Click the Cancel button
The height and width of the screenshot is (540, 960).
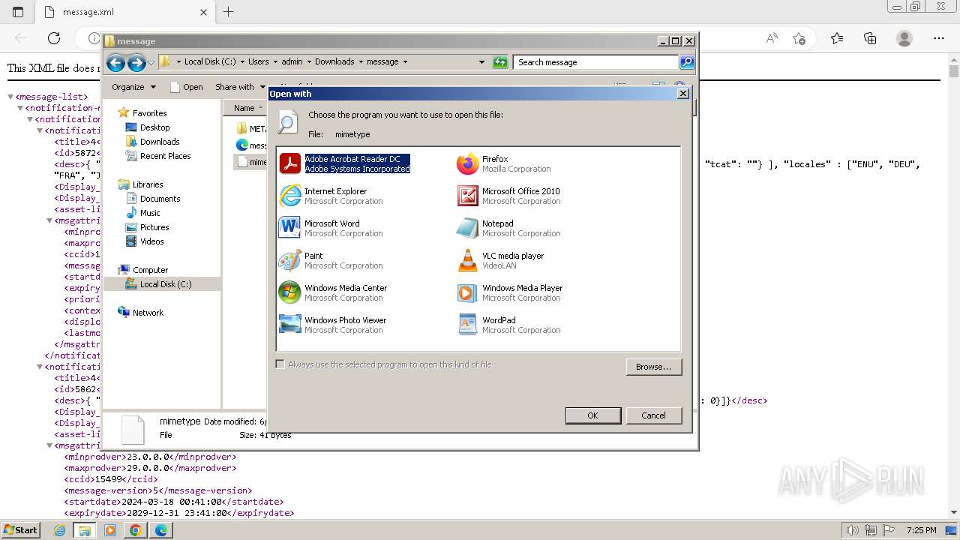click(653, 415)
